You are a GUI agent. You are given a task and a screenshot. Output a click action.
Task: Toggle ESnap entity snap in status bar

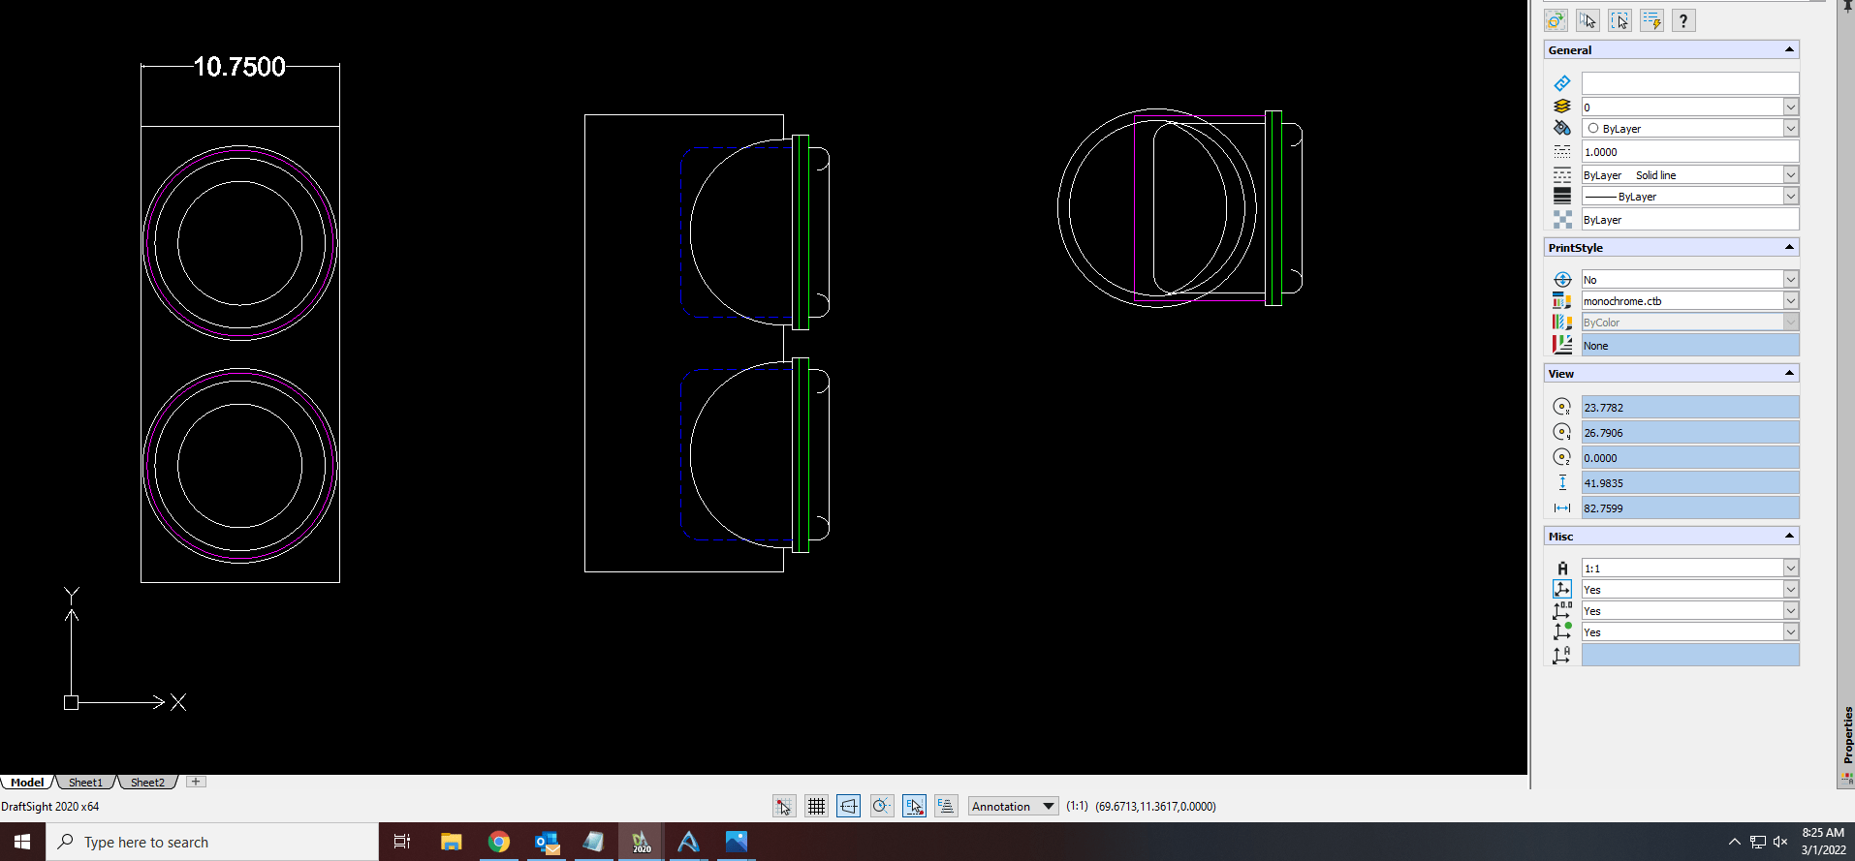point(914,806)
